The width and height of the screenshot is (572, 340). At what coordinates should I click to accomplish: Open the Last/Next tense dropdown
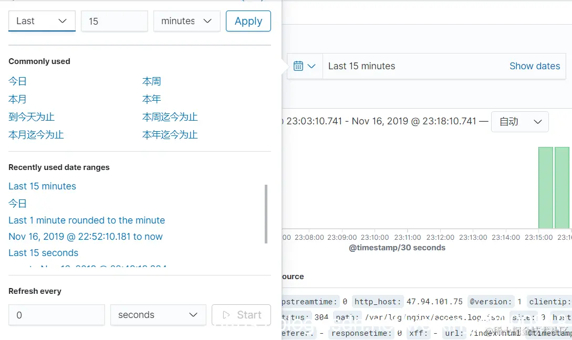coord(41,21)
